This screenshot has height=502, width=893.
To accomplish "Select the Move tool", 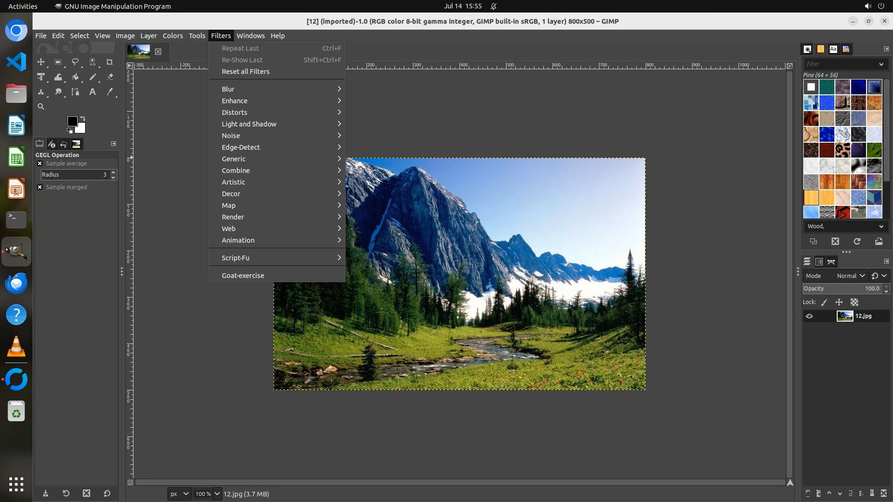I will (x=41, y=62).
